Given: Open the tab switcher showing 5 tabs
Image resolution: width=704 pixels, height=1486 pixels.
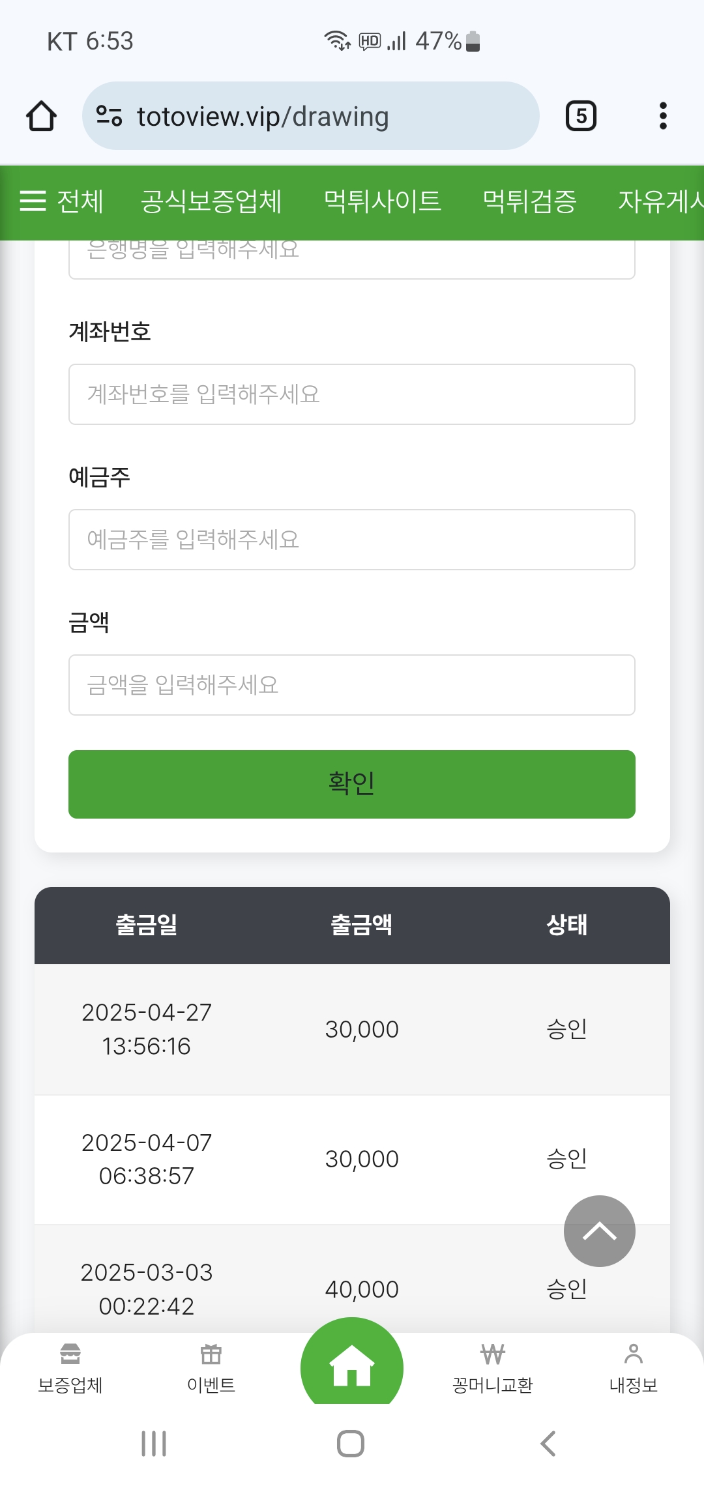Looking at the screenshot, I should (x=580, y=116).
